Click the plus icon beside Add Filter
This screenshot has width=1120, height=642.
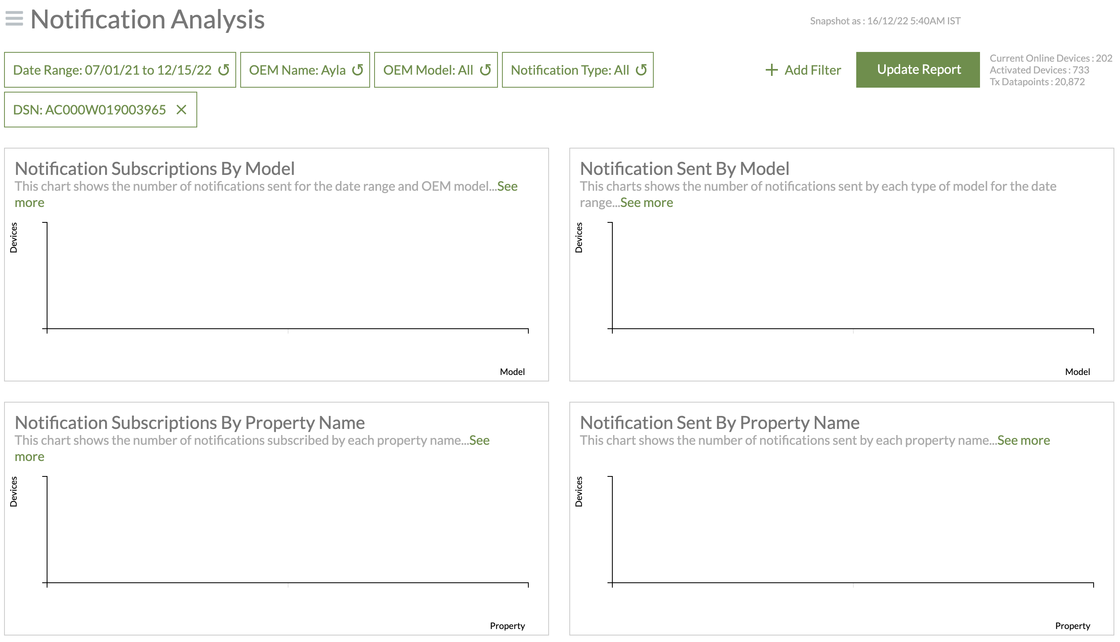pos(771,70)
